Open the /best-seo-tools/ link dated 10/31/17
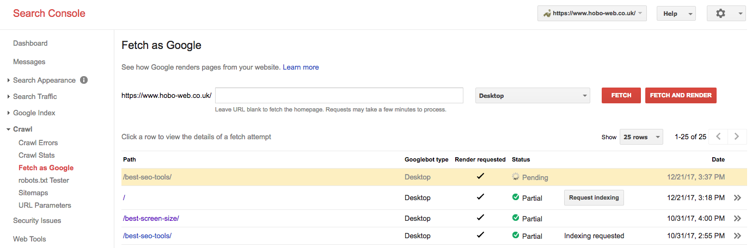This screenshot has width=752, height=248. pyautogui.click(x=147, y=236)
